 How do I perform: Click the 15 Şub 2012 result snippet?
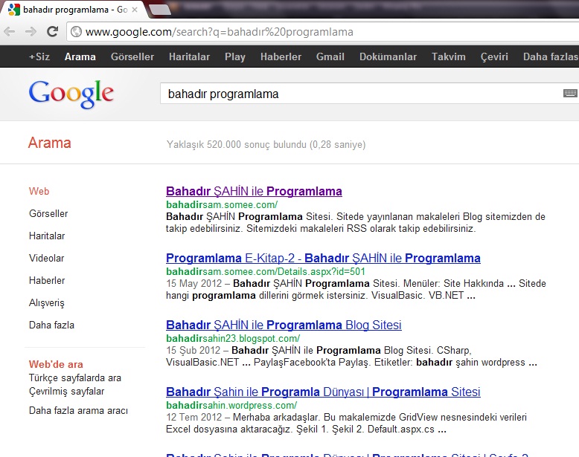click(x=351, y=356)
